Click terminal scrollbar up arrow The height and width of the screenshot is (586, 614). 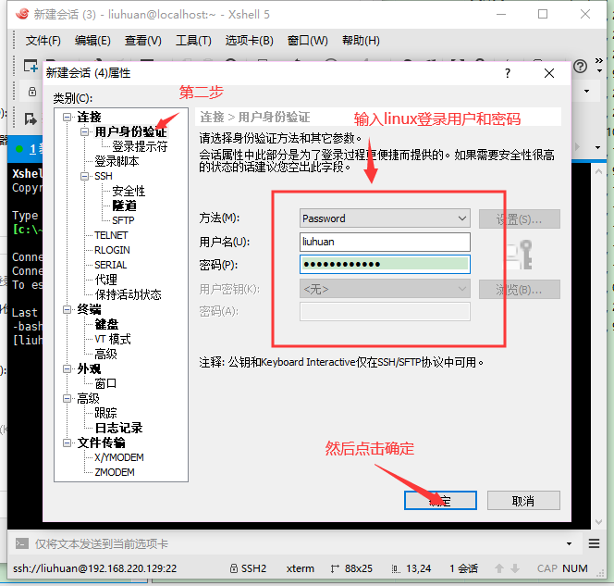click(598, 171)
